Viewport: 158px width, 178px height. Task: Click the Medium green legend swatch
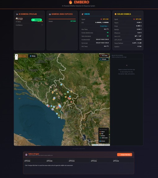[100, 136]
